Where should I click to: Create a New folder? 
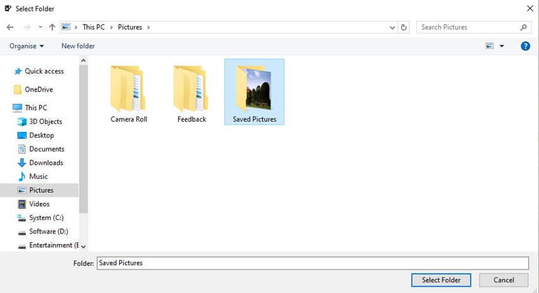78,46
